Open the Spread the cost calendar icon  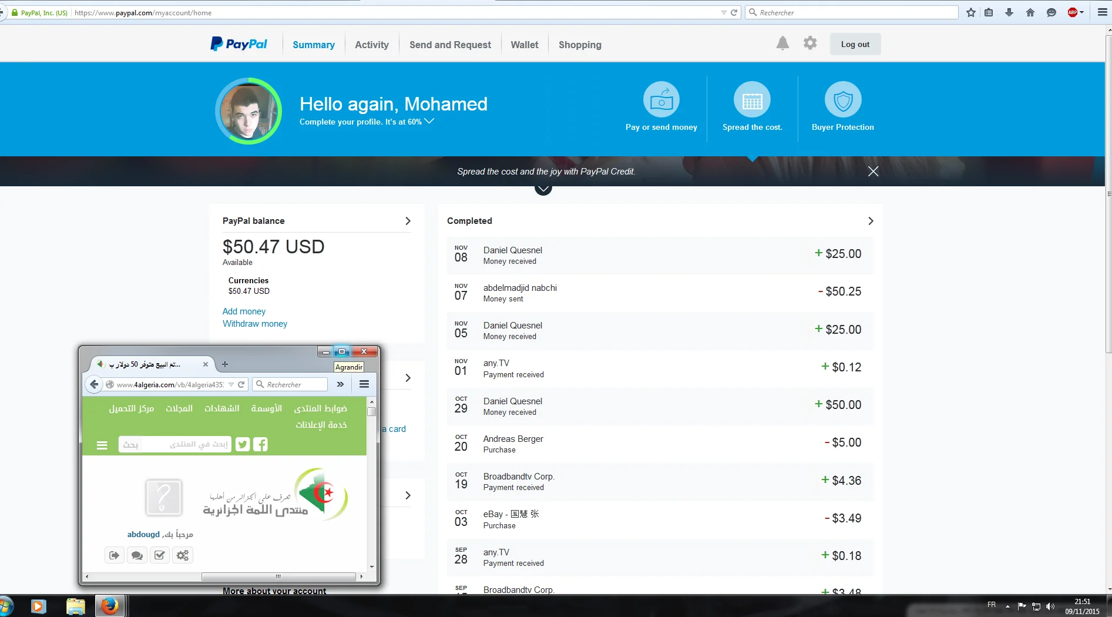pos(752,100)
